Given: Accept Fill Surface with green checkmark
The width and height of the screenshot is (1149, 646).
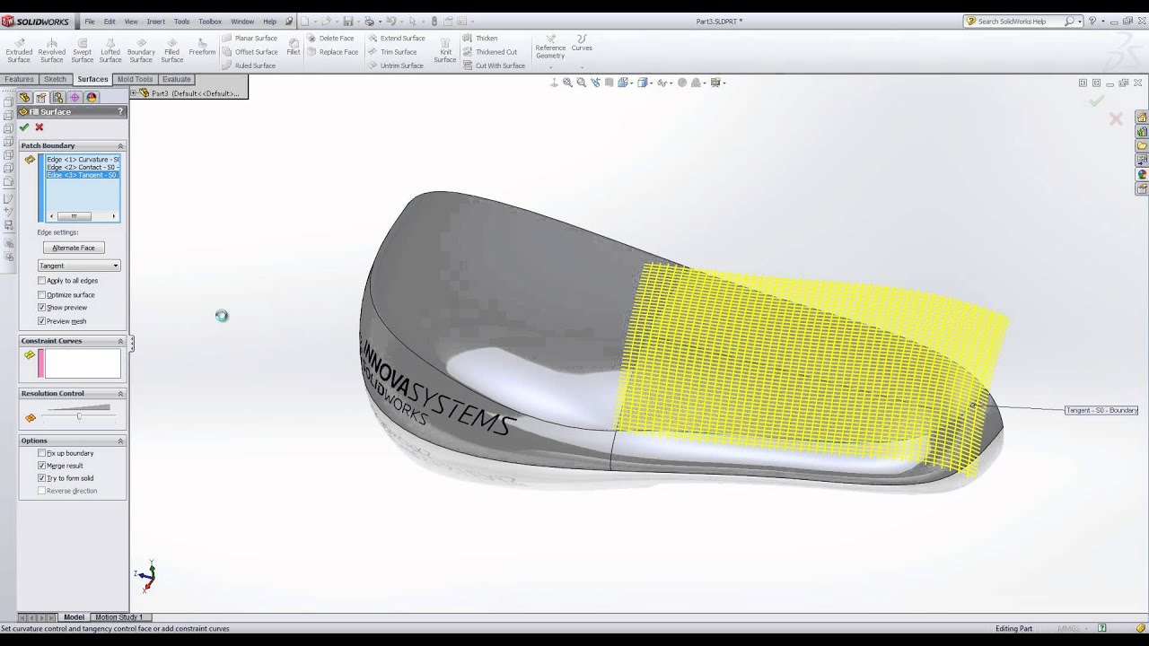Looking at the screenshot, I should (x=24, y=127).
